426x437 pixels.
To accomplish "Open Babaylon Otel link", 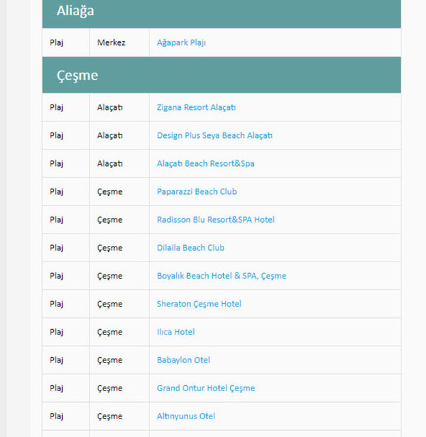I will point(183,360).
